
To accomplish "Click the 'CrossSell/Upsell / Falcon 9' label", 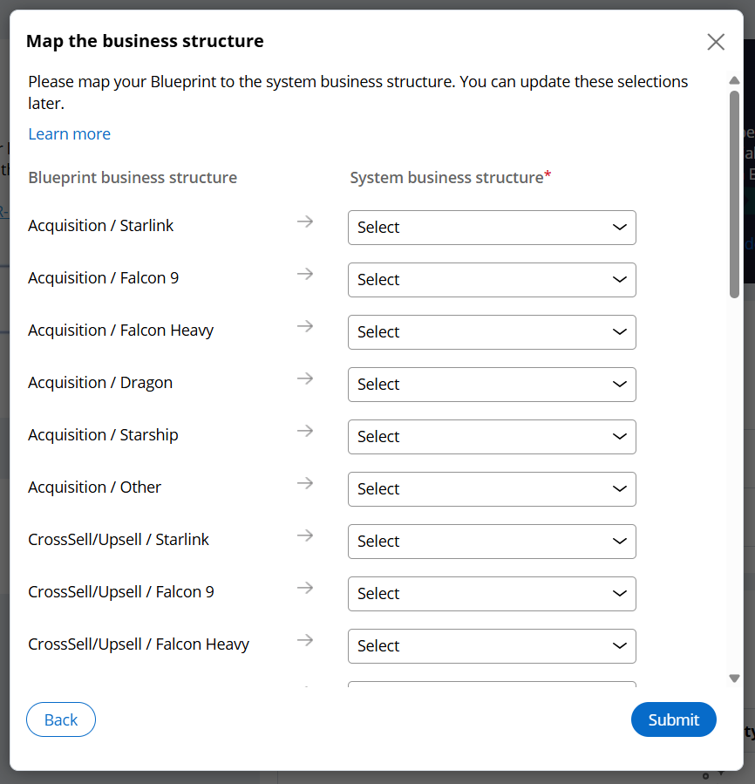I will (121, 592).
